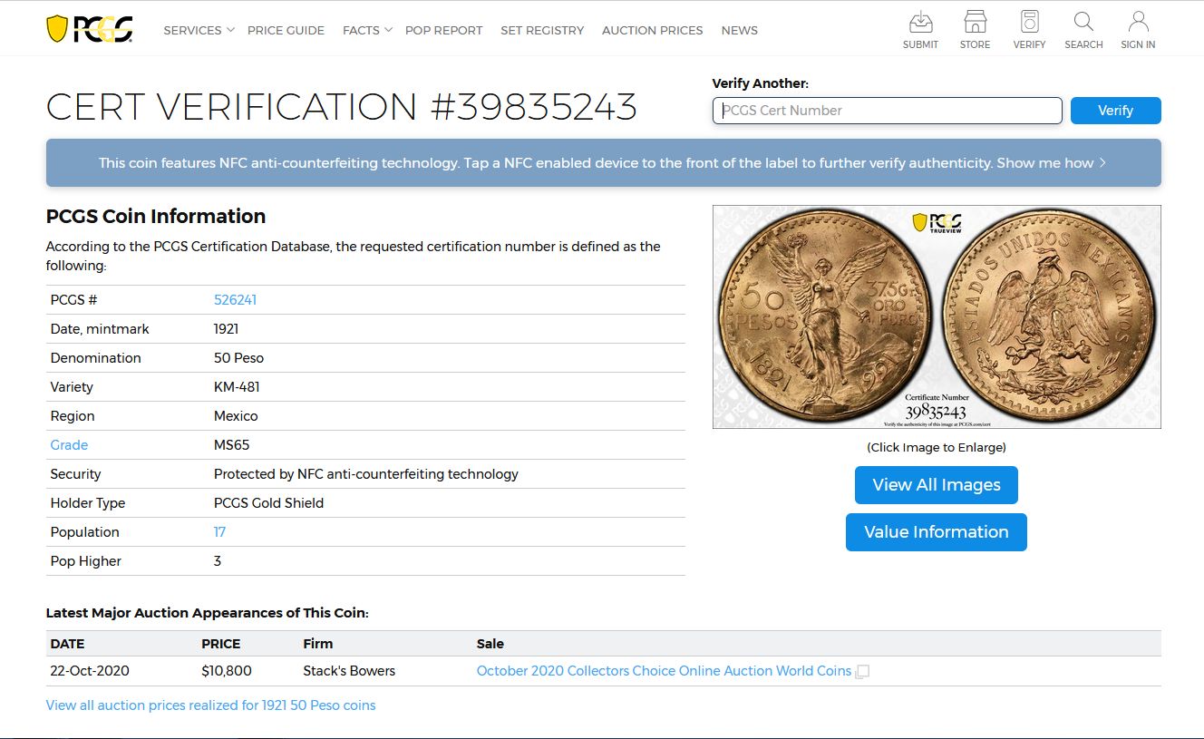
Task: Click the PRICE column header
Action: pos(220,644)
